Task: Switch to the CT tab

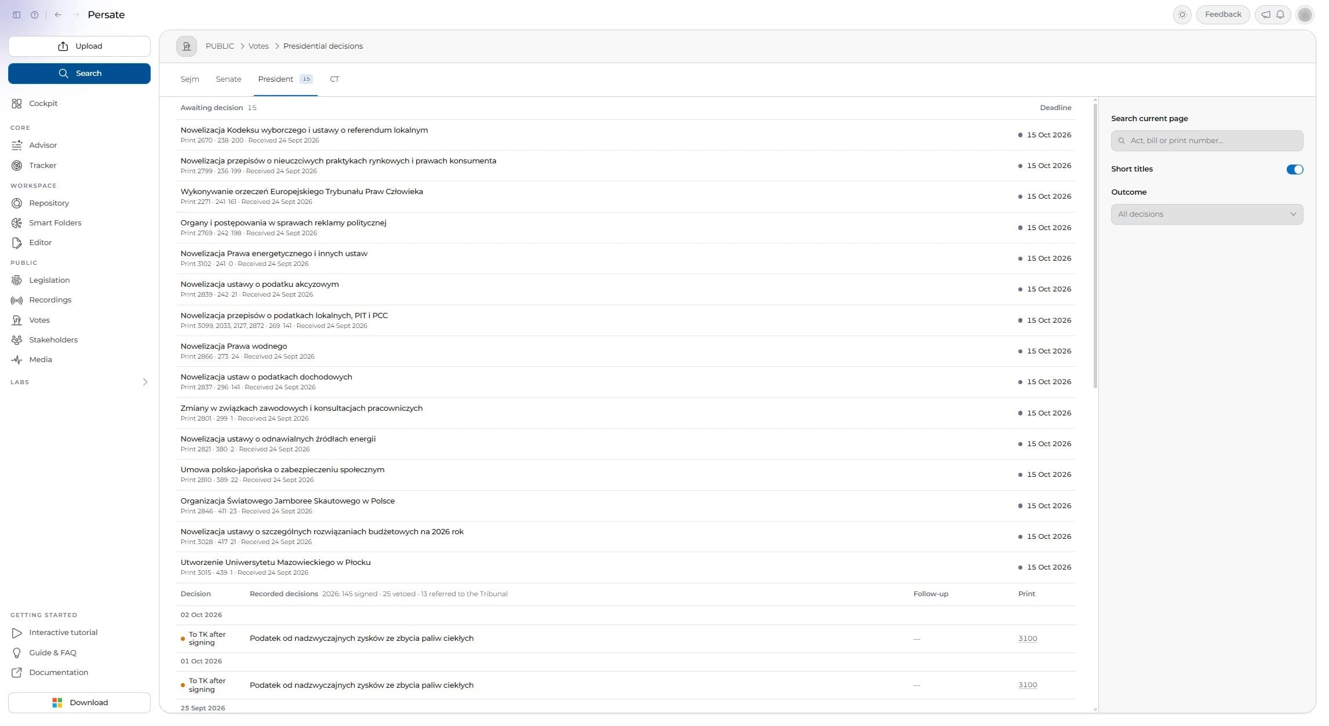Action: pyautogui.click(x=334, y=79)
